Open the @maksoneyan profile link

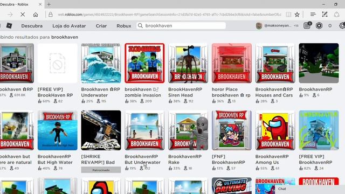(278, 25)
